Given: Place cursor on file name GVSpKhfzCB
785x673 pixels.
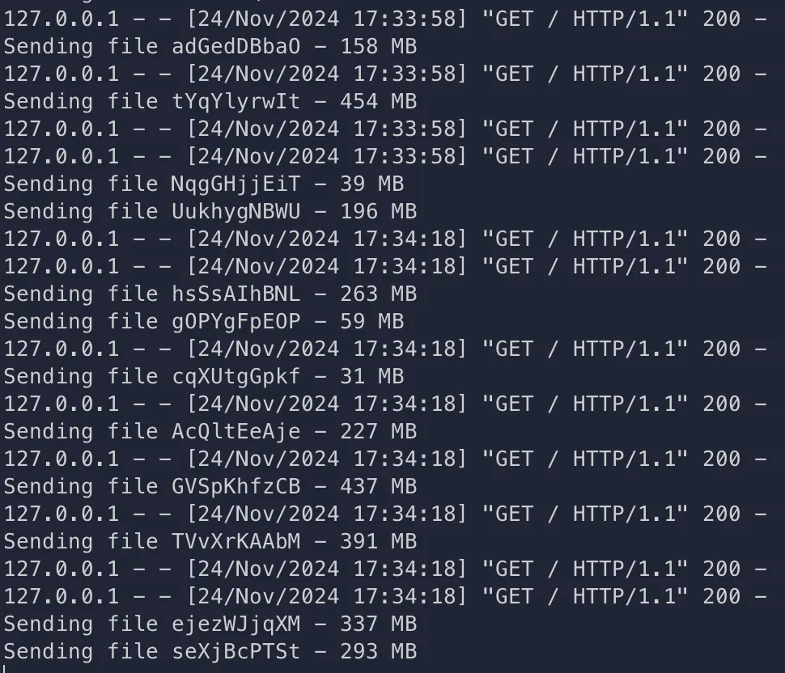Looking at the screenshot, I should 230,486.
